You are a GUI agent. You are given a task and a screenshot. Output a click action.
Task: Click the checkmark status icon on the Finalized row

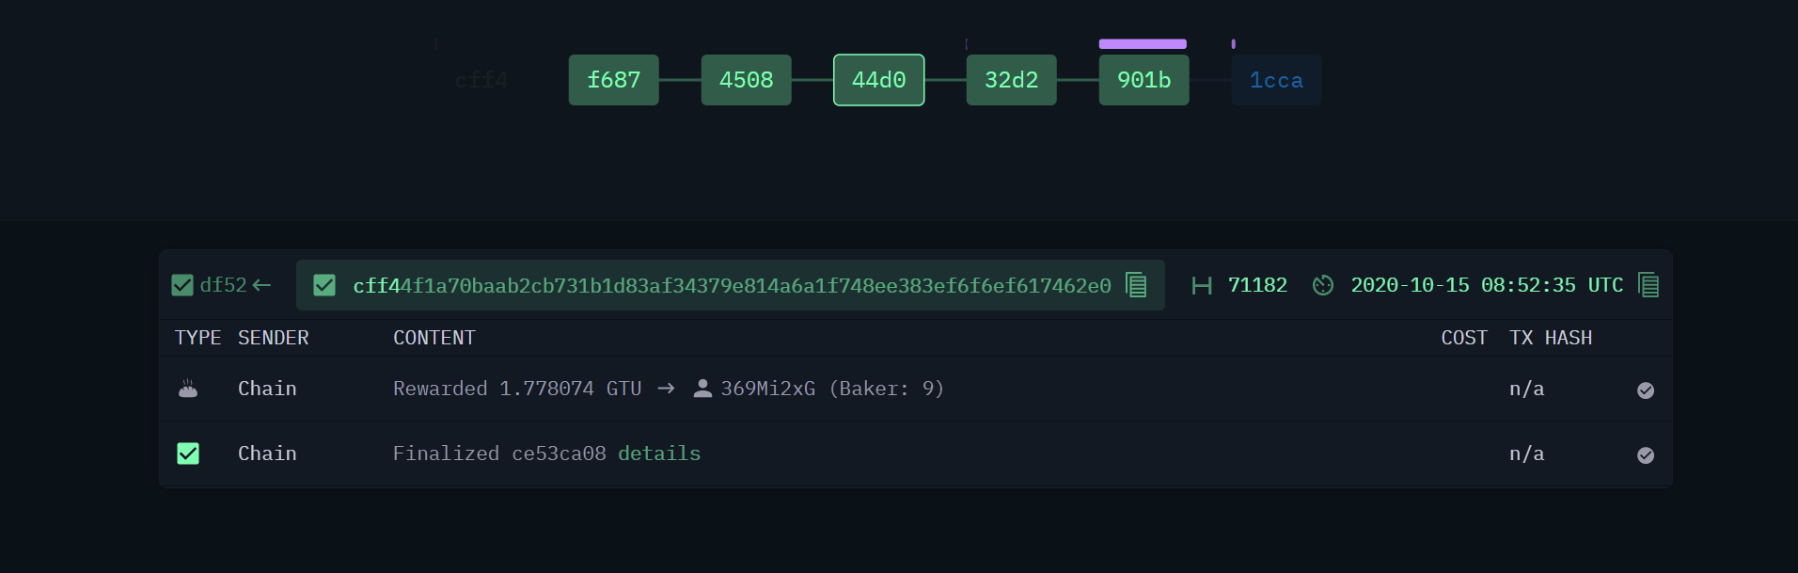point(1645,454)
